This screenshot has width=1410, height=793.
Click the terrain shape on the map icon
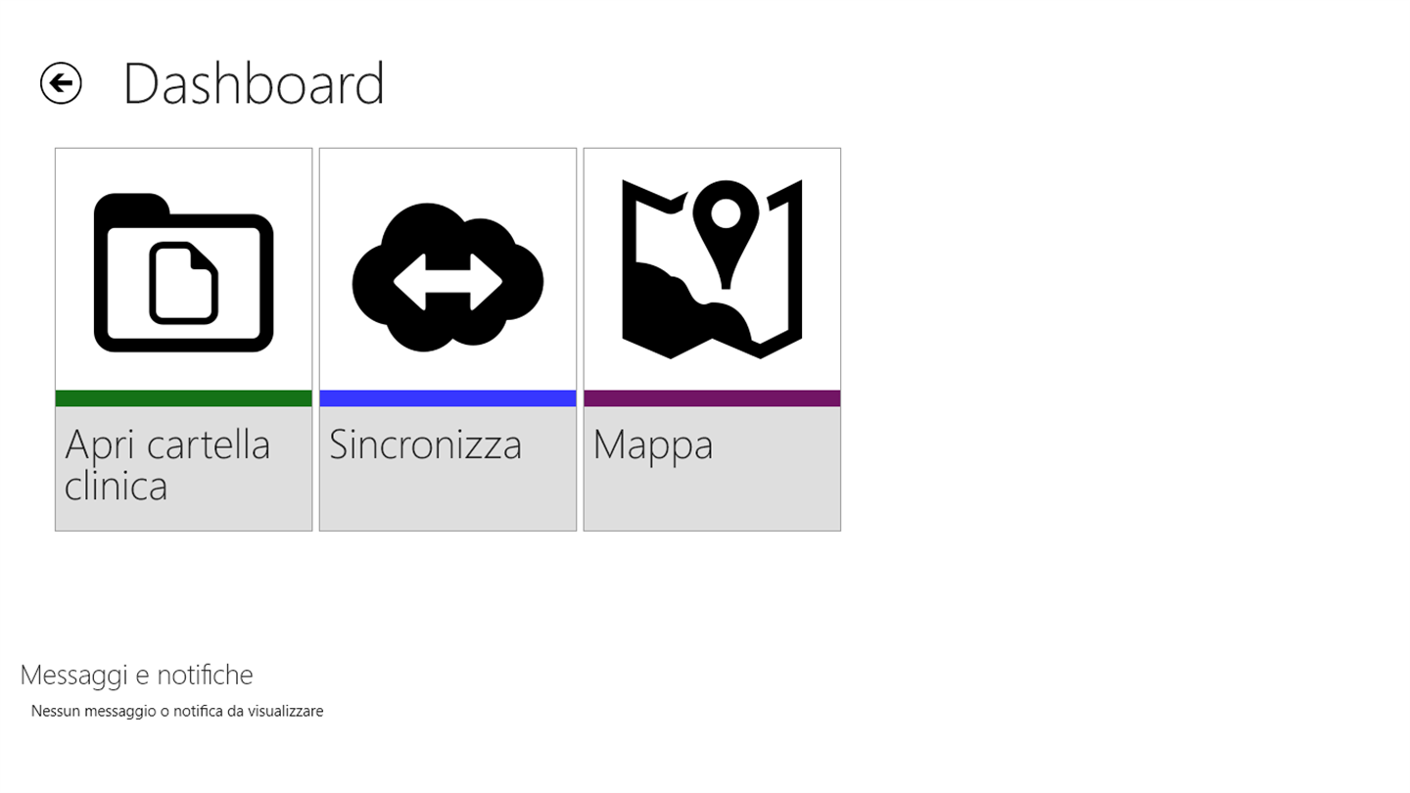[676, 313]
